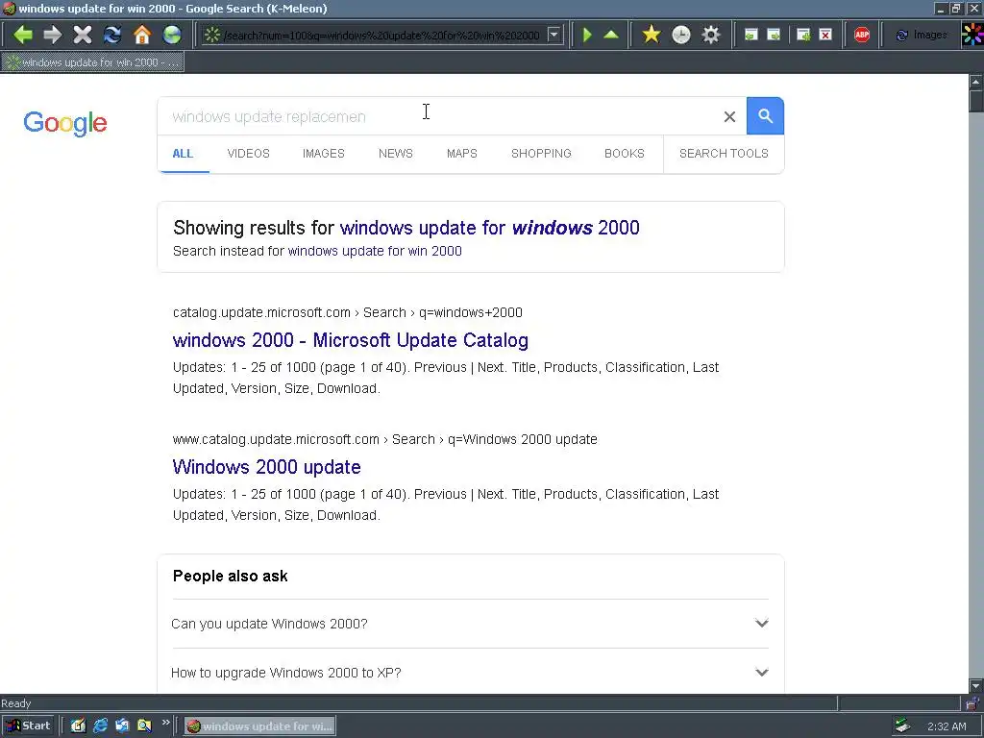The height and width of the screenshot is (738, 984).
Task: Open Preferences with the gear icon
Action: tap(711, 35)
